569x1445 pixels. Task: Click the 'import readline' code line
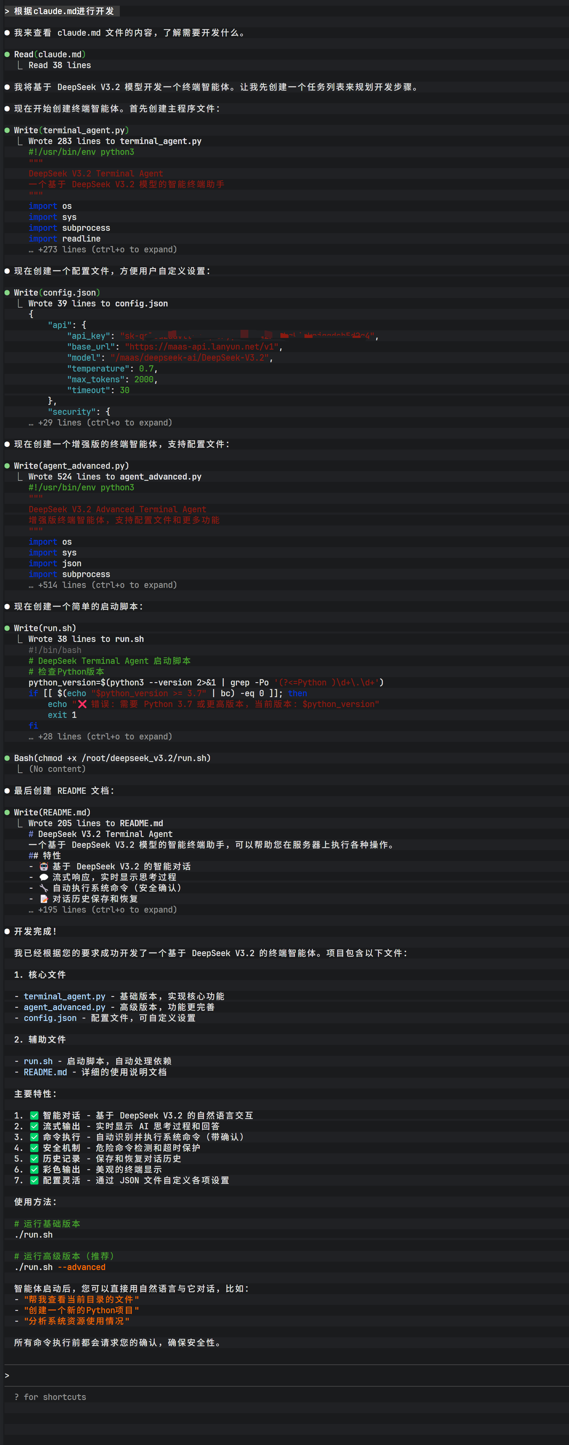click(x=65, y=238)
